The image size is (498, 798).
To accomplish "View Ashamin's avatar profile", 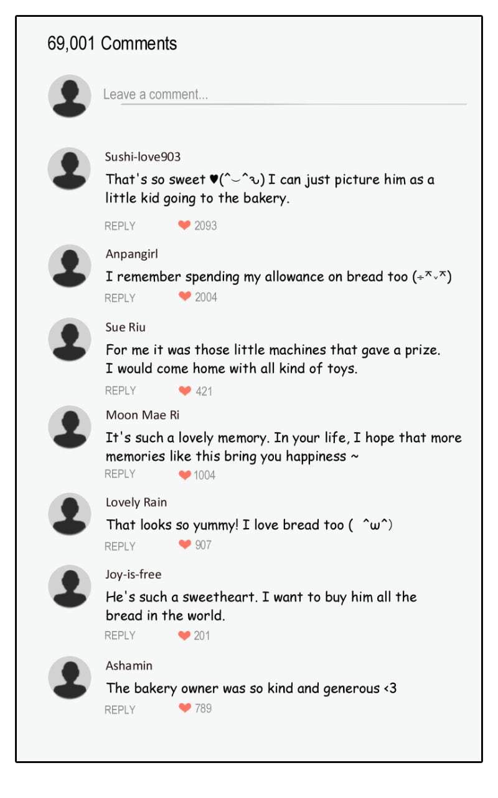I will coord(70,678).
